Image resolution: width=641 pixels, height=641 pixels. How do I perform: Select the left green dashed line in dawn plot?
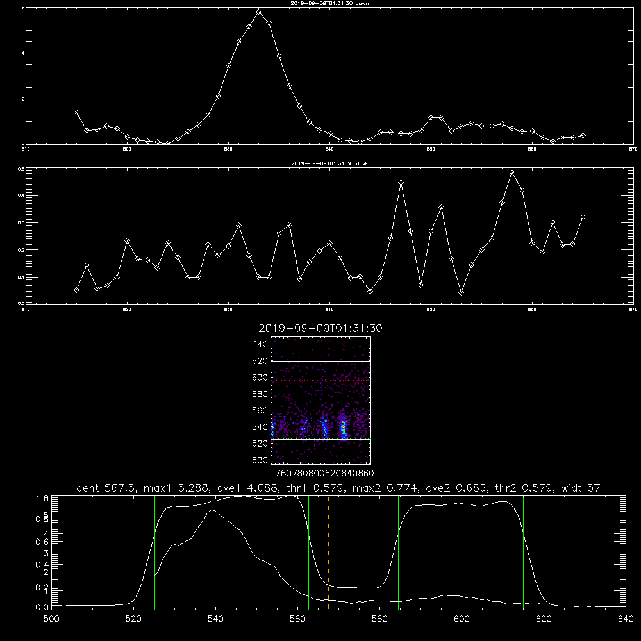tap(204, 76)
